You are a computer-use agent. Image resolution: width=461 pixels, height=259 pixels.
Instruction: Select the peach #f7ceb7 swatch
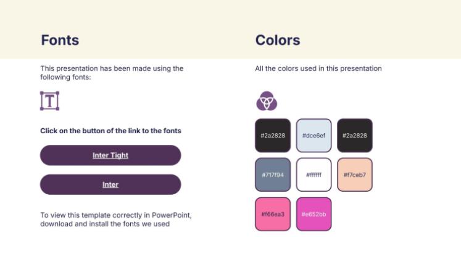[x=355, y=175]
